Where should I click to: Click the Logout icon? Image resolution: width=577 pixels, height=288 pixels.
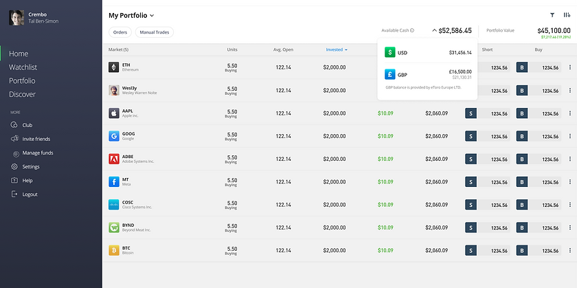[14, 194]
